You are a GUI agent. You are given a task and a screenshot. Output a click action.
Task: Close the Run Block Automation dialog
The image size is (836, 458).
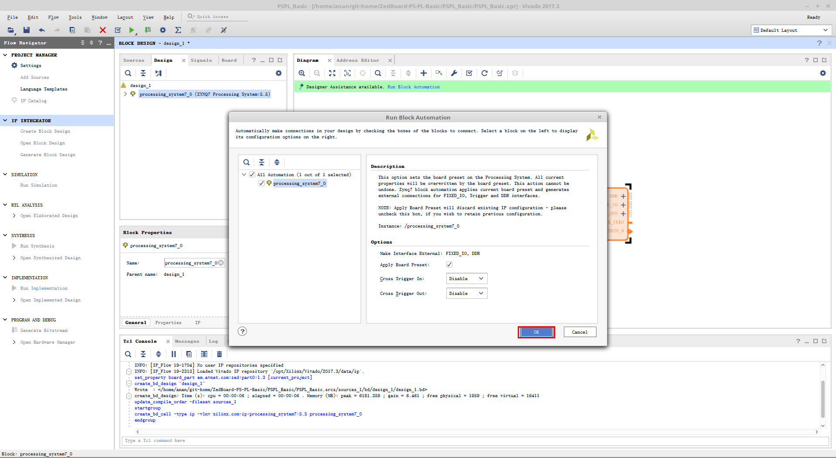tap(600, 117)
